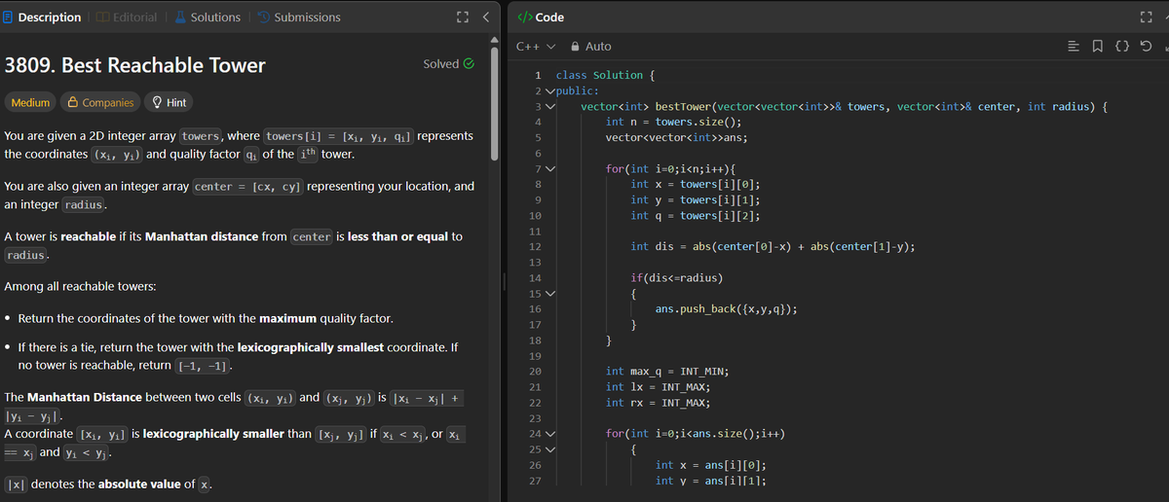Collapse the fold arrow on line 3
Viewport: 1169px width, 502px height.
coord(550,106)
